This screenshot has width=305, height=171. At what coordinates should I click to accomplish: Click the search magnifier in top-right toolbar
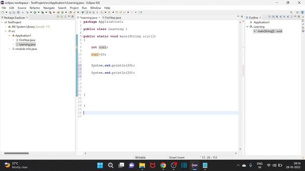coord(291,12)
